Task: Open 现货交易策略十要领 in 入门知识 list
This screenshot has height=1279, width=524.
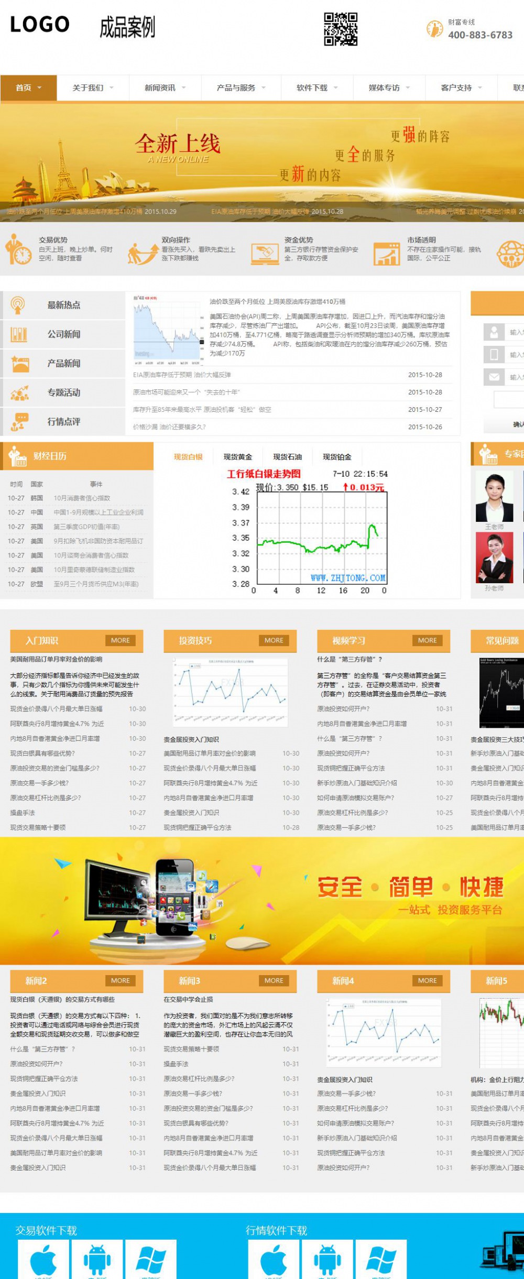Action: tap(38, 827)
